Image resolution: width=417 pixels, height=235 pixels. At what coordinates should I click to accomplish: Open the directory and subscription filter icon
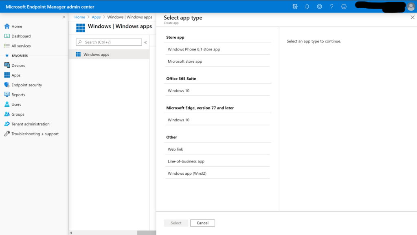coord(295,7)
